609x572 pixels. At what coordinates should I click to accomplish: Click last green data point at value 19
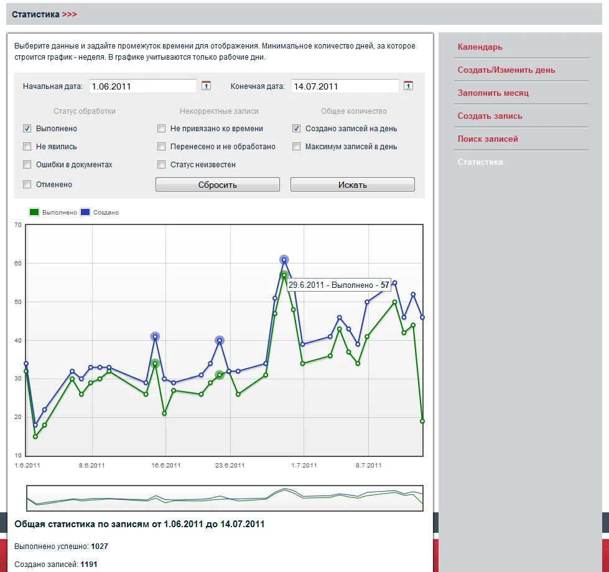click(x=422, y=421)
